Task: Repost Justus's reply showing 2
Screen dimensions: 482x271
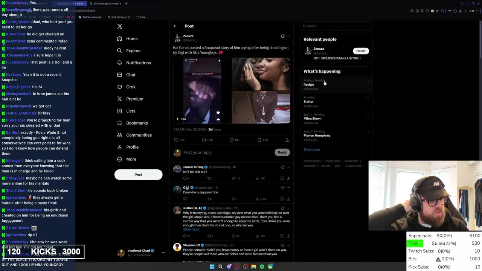Action: [x=210, y=236]
